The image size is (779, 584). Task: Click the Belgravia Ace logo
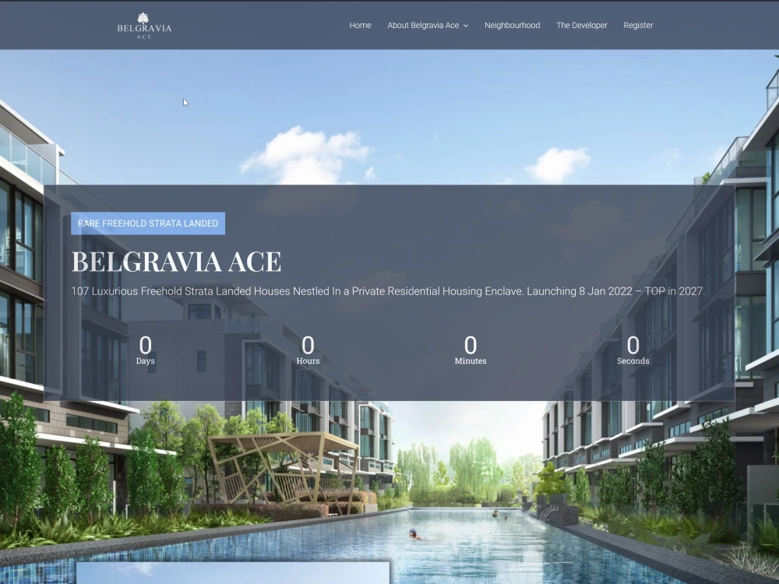coord(144,26)
